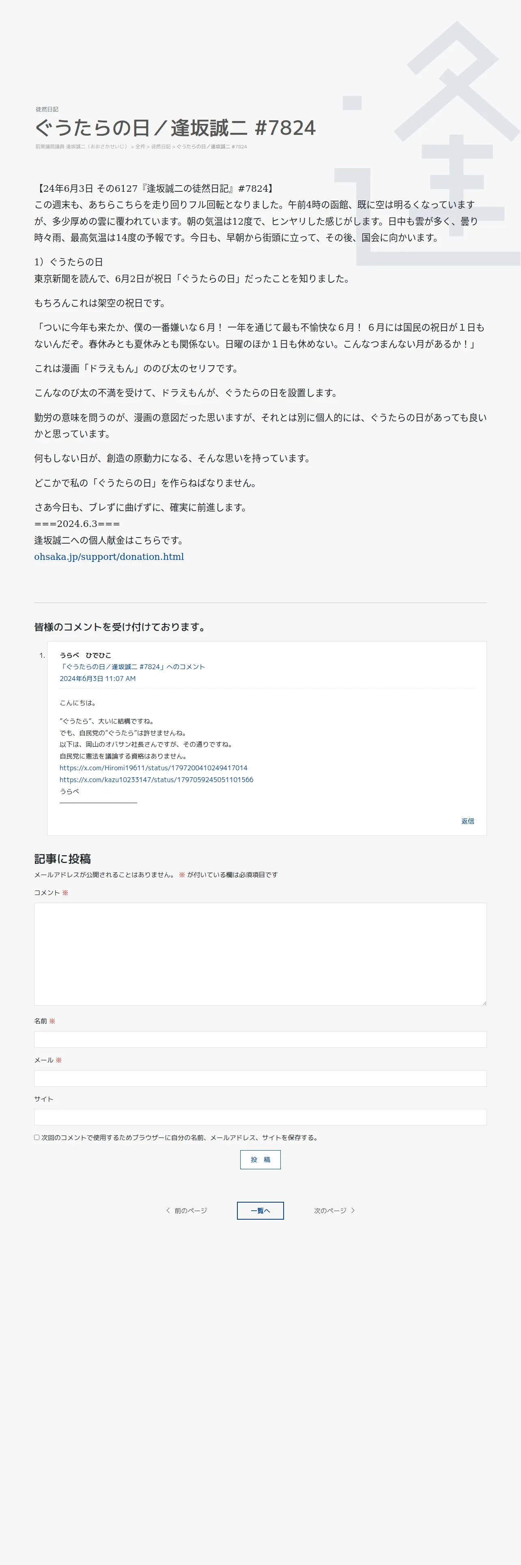Click the text ===2024.6.3===
This screenshot has height=1565, width=521.
(77, 524)
